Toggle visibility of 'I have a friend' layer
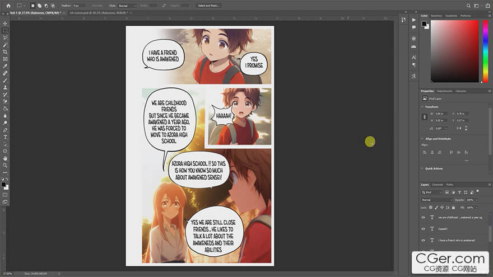493x277 pixels. click(423, 240)
